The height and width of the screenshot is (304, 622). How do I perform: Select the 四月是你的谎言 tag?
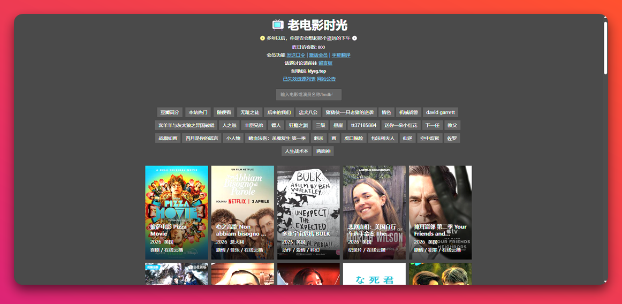(x=202, y=139)
